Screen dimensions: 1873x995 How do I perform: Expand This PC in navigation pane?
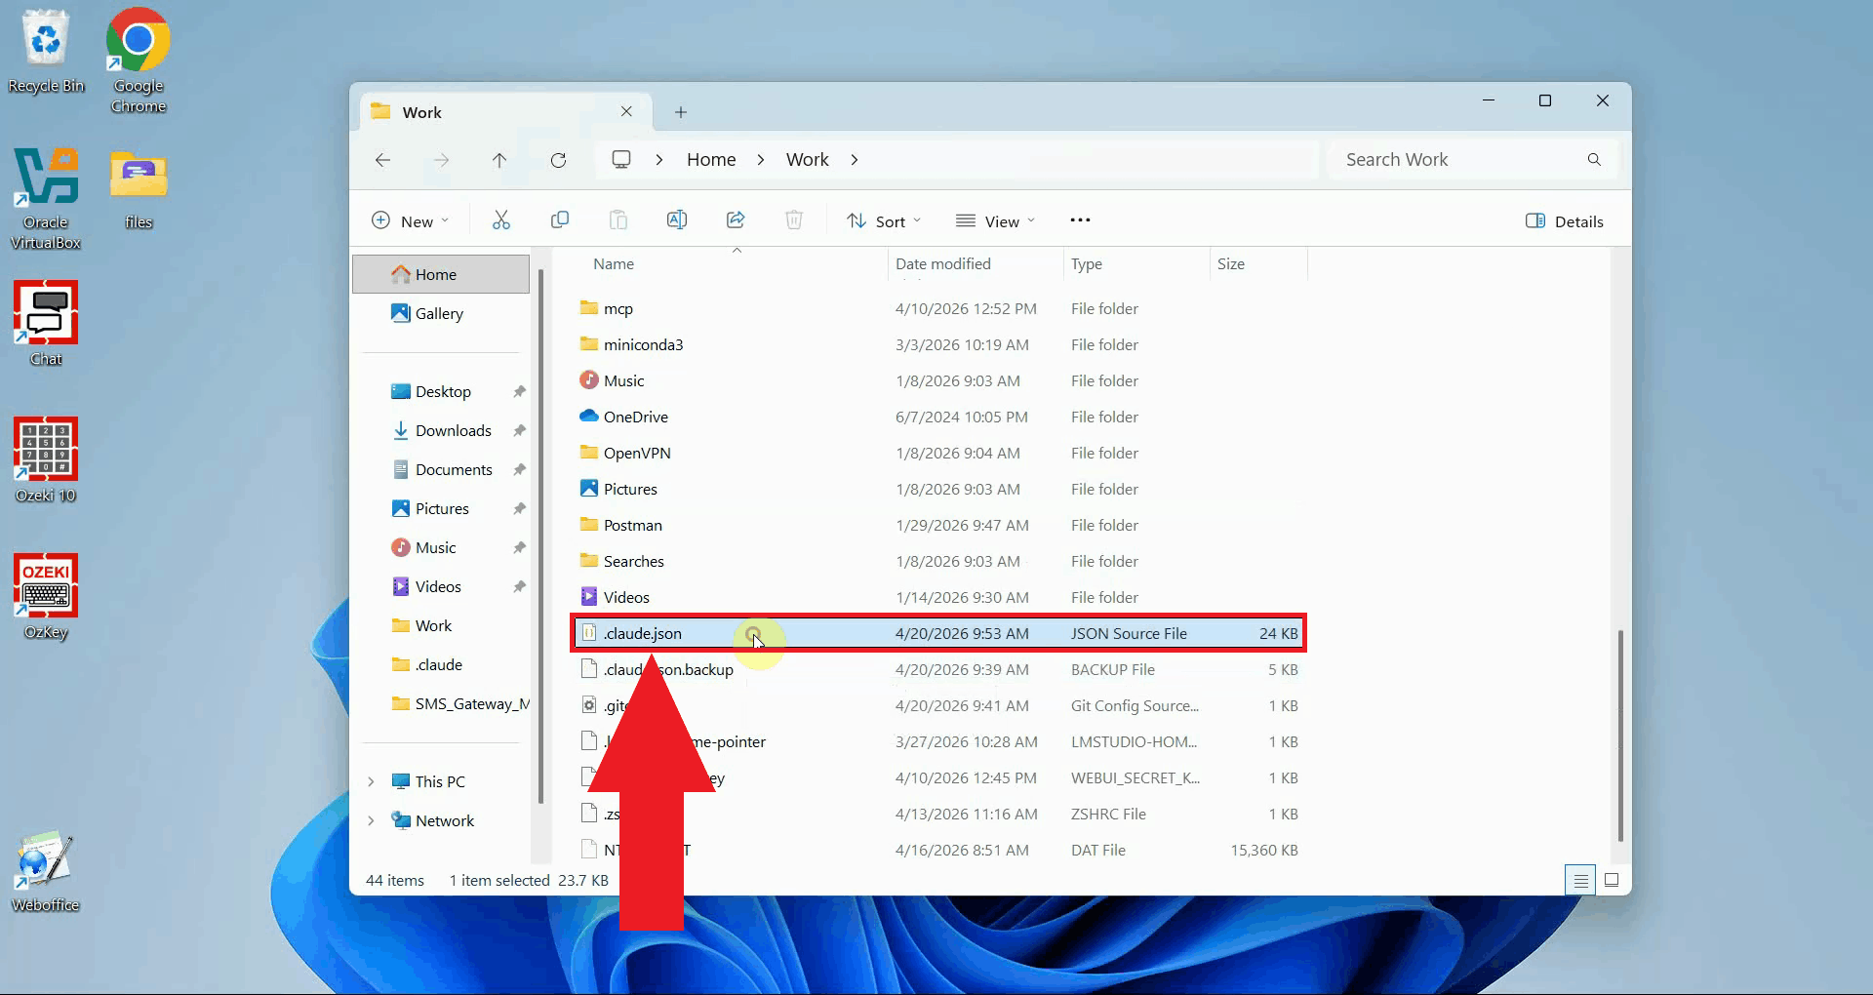371,781
